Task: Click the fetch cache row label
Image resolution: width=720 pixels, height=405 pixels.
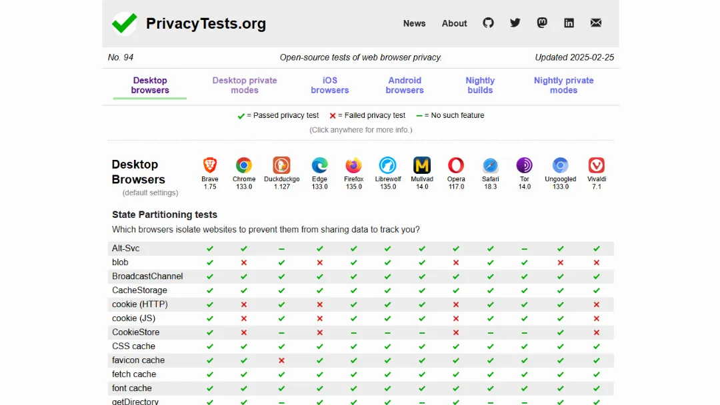Action: [x=133, y=374]
